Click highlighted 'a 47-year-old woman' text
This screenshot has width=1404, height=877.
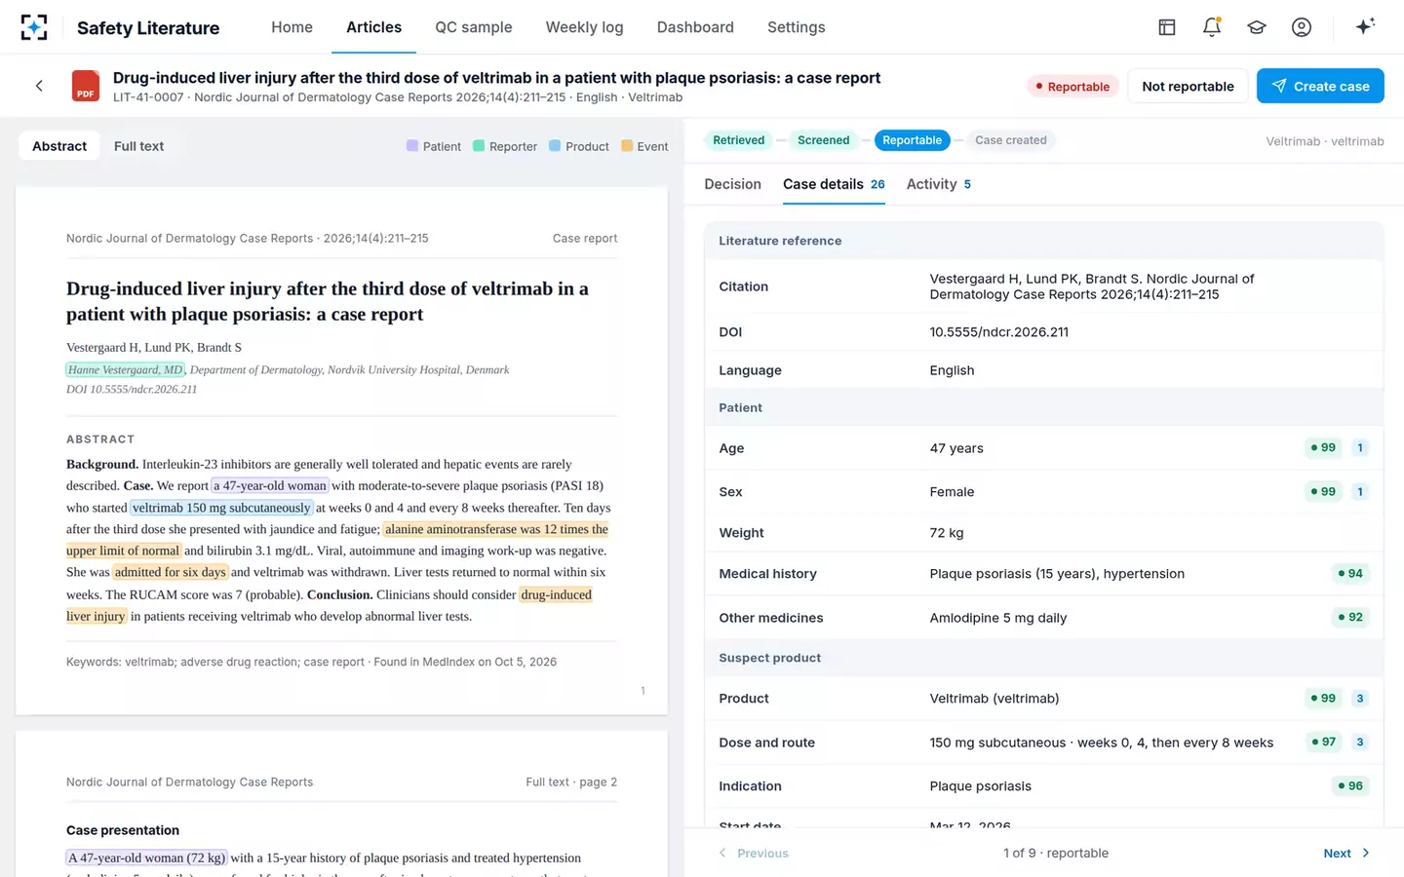coord(270,485)
